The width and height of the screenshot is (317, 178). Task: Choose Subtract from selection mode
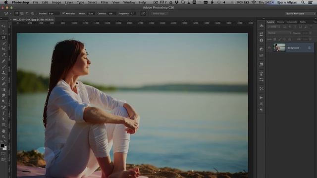tap(27, 13)
